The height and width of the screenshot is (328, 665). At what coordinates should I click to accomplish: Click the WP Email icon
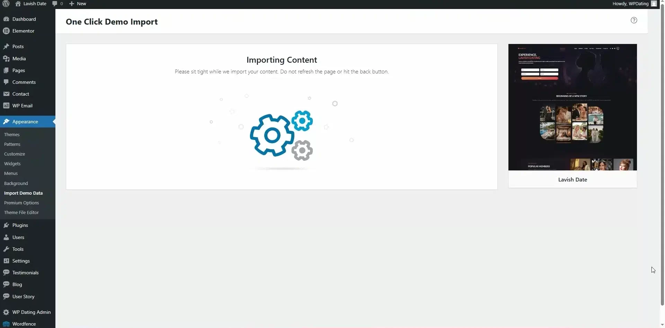tap(6, 106)
